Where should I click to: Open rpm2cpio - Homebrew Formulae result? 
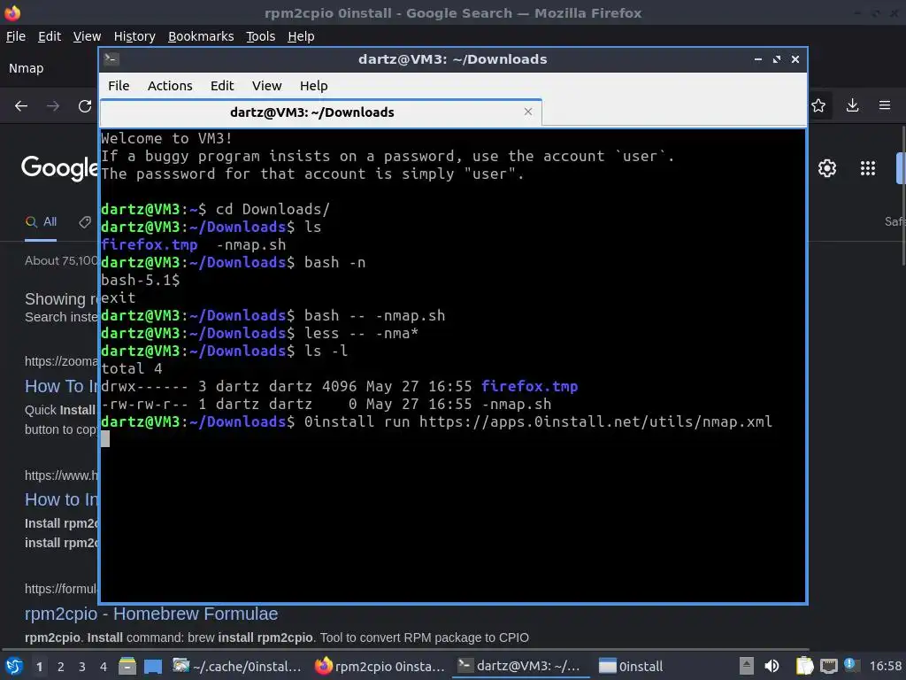151,614
